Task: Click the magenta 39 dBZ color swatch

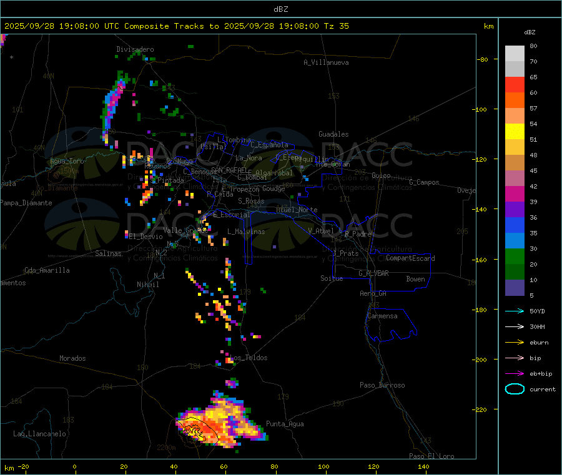Action: [515, 193]
